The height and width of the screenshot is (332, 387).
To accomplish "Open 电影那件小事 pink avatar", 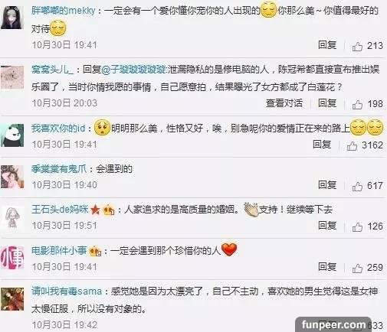I will [12, 258].
